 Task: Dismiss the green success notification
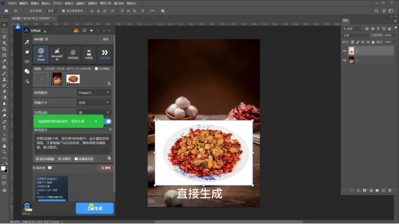[96, 121]
